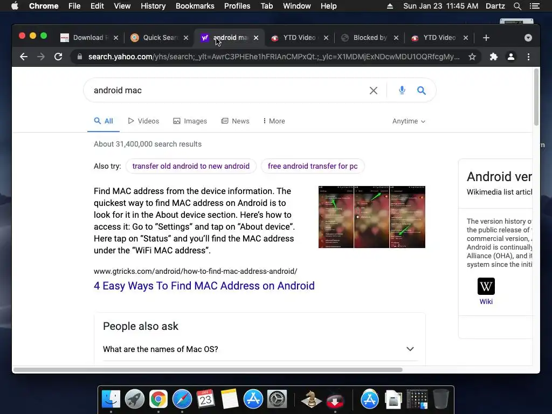Open the Wiki link in sidebar
Viewport: 552px width, 414px height.
[486, 302]
